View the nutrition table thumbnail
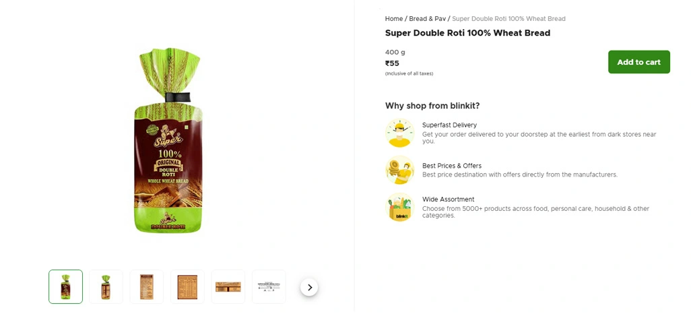 pyautogui.click(x=187, y=287)
